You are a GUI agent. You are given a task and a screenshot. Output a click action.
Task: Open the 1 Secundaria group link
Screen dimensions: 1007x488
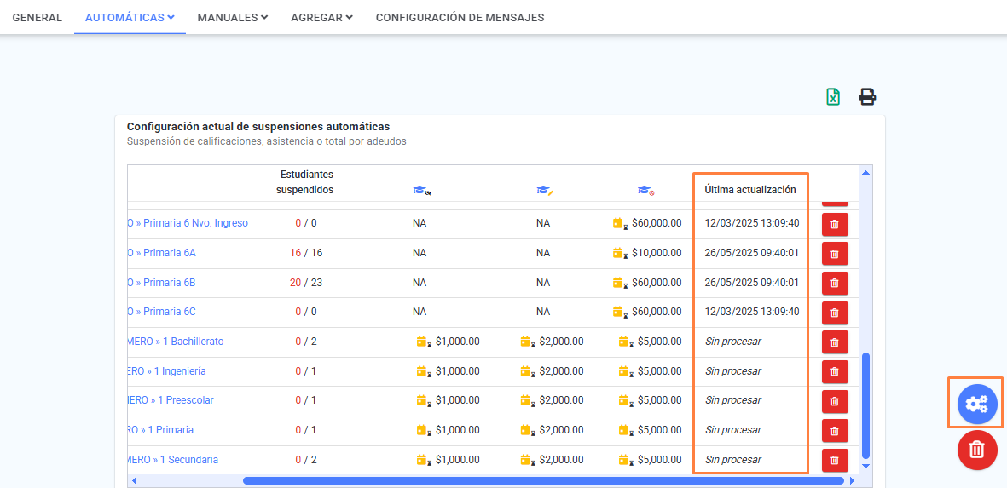click(x=173, y=459)
